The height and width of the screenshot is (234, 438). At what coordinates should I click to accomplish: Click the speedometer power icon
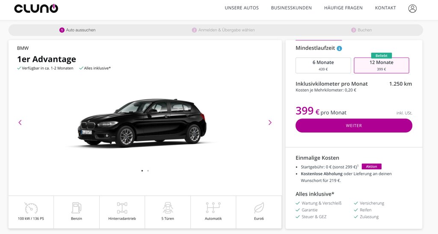pos(31,208)
